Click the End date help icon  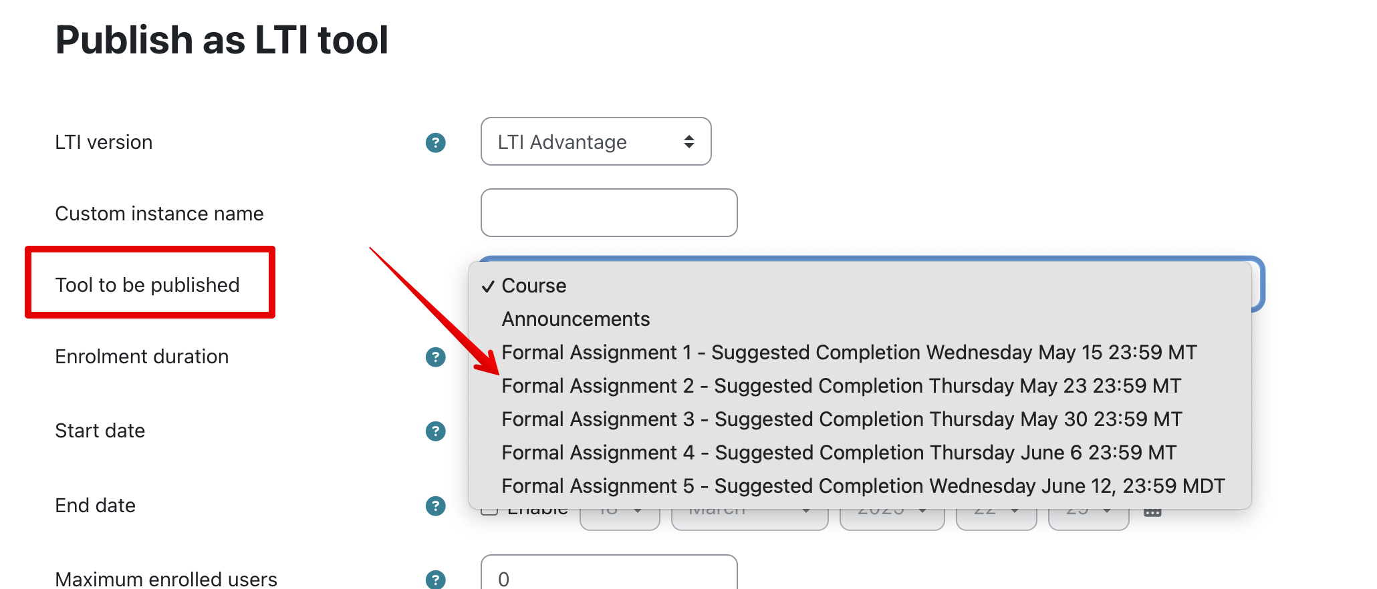coord(435,506)
